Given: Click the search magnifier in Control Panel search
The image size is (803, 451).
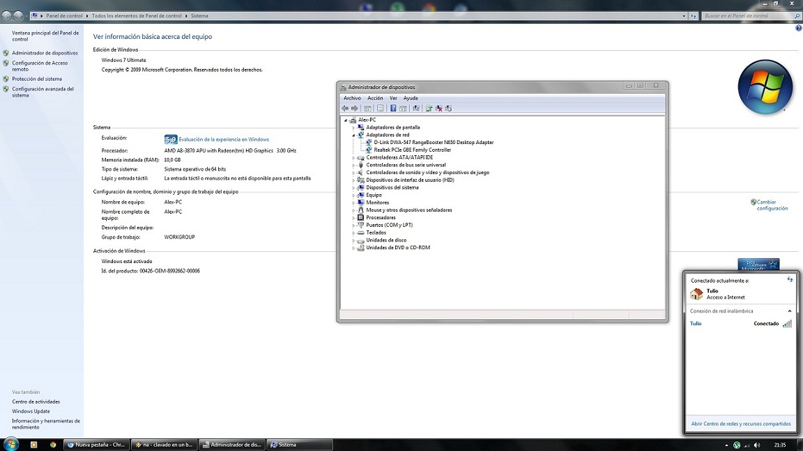Looking at the screenshot, I should pyautogui.click(x=797, y=16).
